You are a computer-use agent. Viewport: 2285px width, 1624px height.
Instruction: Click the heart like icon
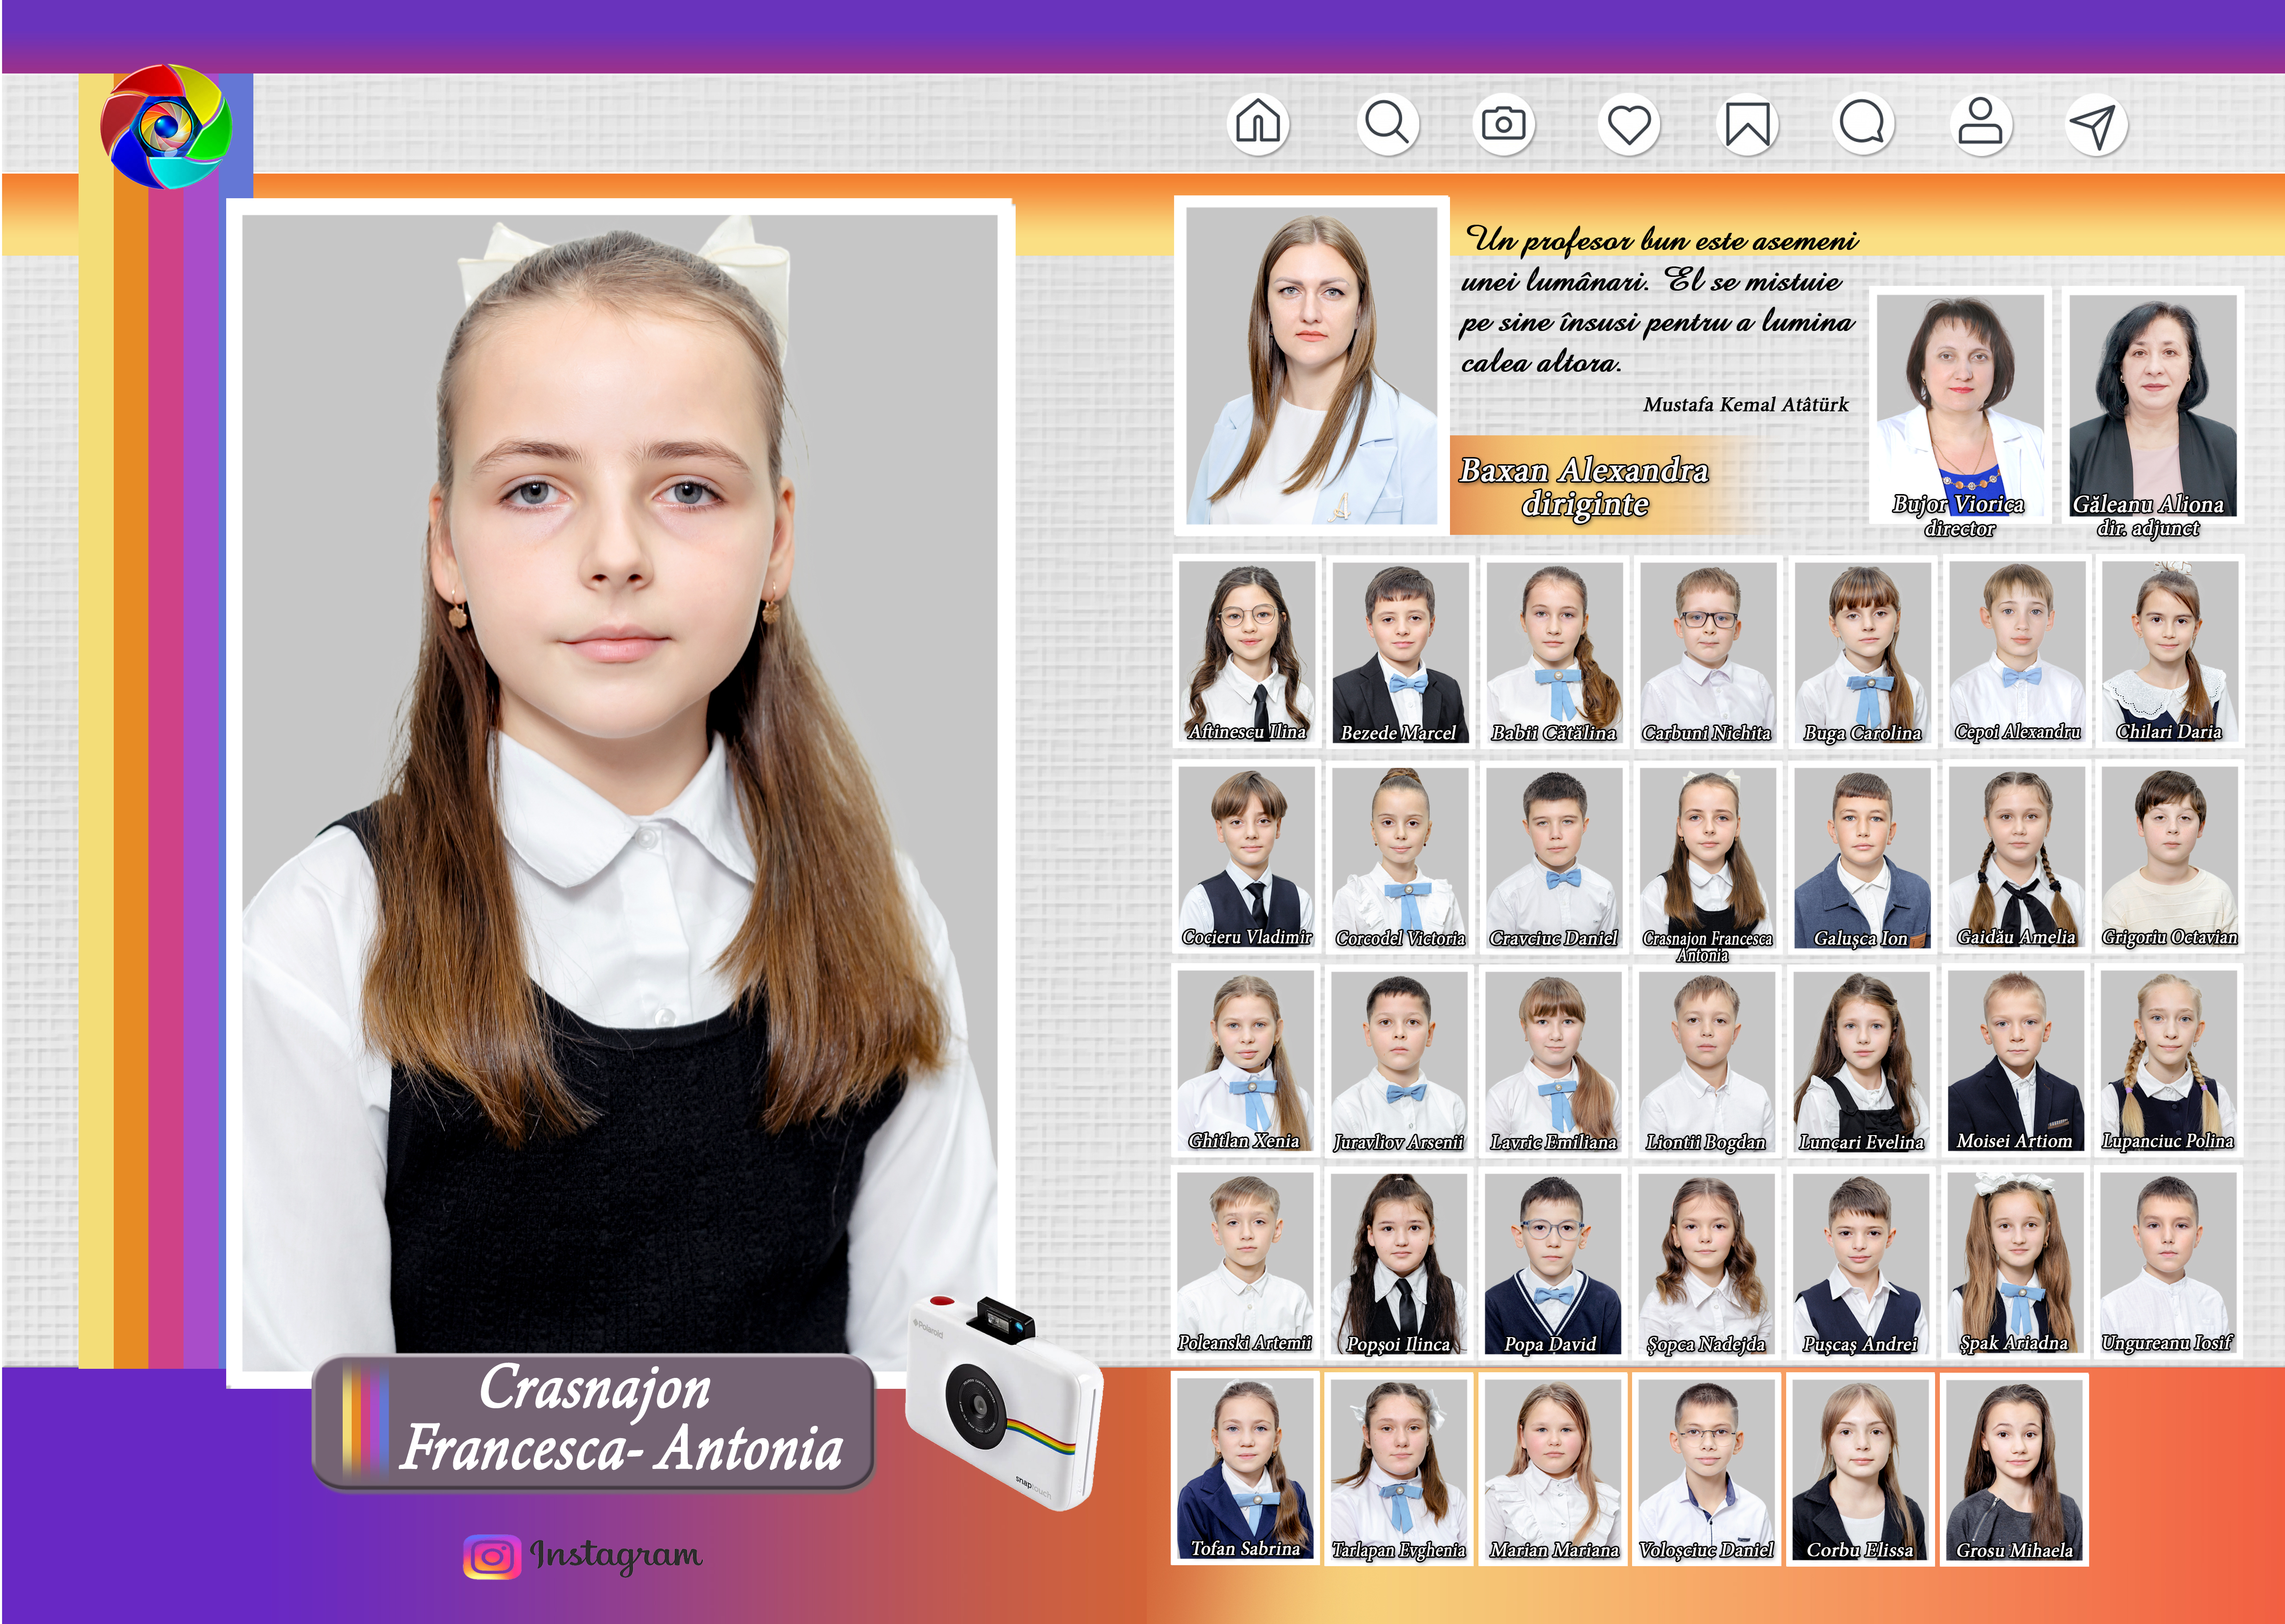1629,125
